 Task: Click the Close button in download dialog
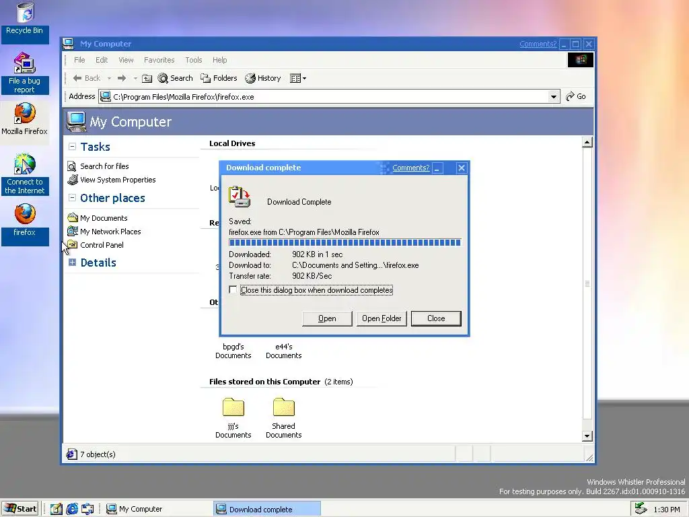[436, 318]
